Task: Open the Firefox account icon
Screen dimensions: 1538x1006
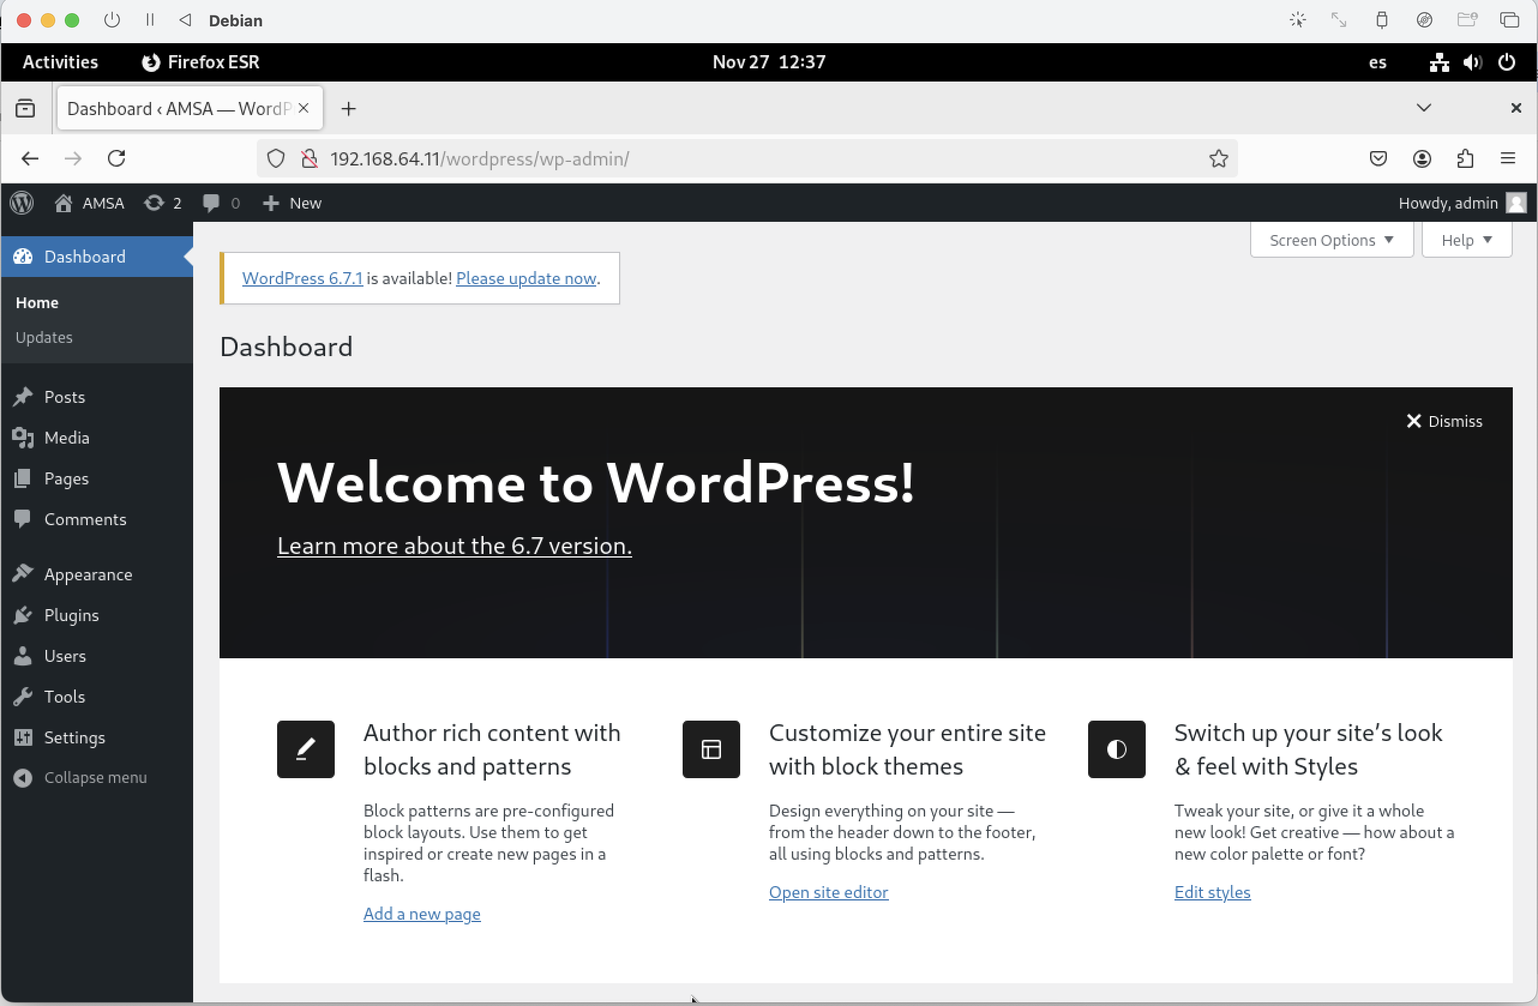Action: [x=1422, y=158]
